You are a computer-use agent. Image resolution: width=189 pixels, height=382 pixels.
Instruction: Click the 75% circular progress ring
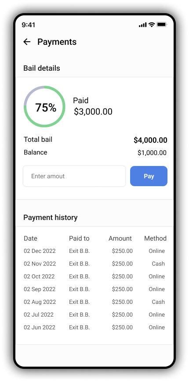pyautogui.click(x=45, y=106)
